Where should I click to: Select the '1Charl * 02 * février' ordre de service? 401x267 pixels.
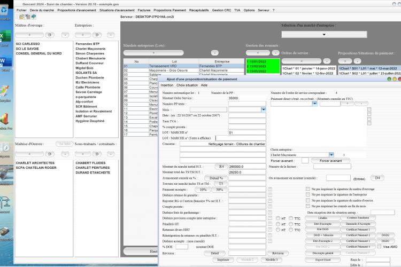[309, 73]
